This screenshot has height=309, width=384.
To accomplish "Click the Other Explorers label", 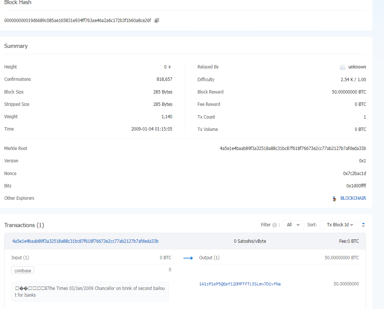I will coord(19,198).
